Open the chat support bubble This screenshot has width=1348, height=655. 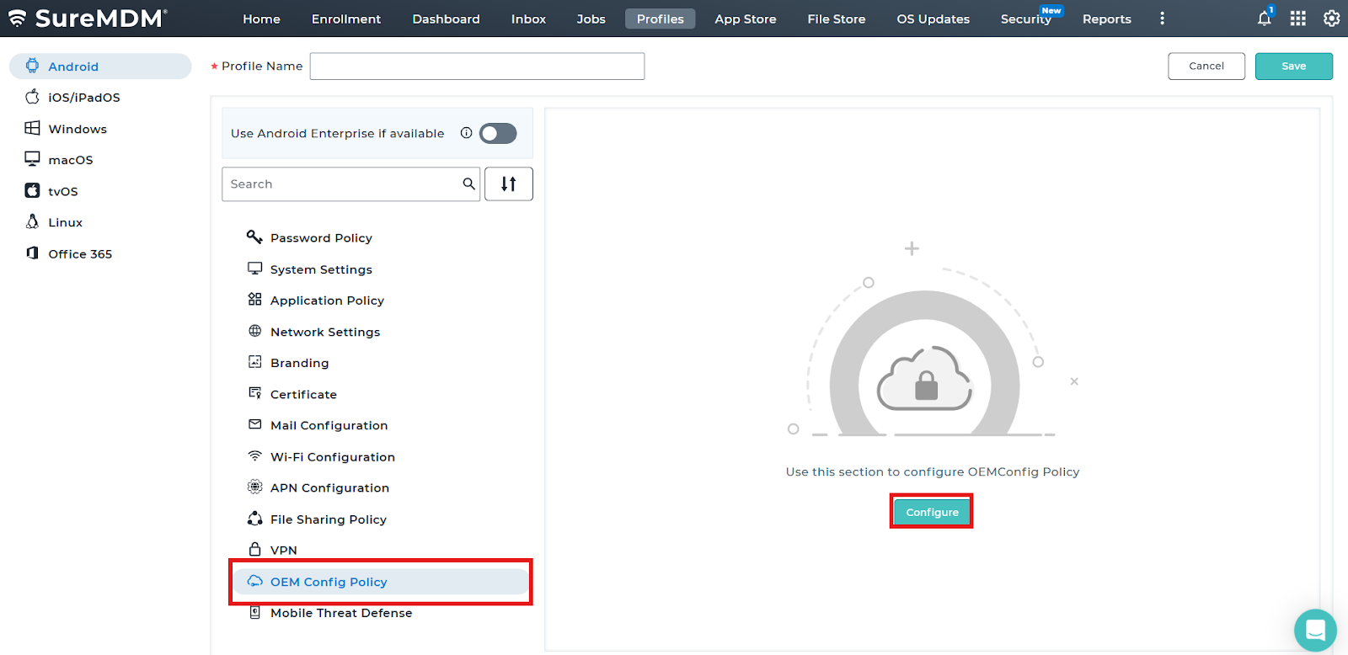click(x=1314, y=630)
